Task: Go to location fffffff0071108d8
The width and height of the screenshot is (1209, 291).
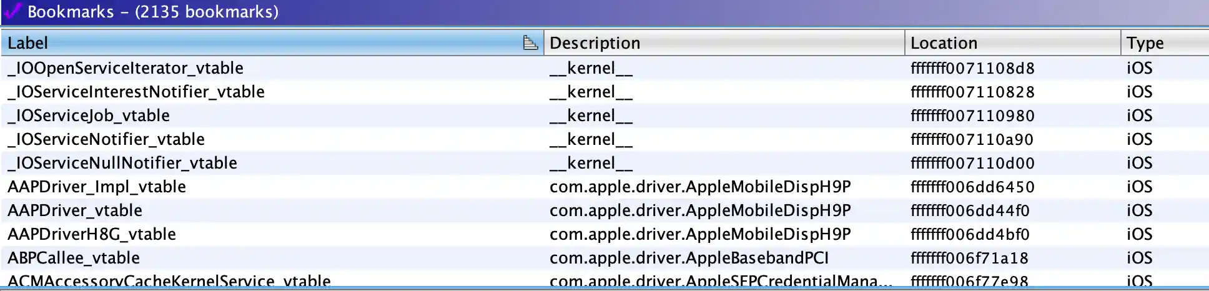Action: [x=972, y=68]
